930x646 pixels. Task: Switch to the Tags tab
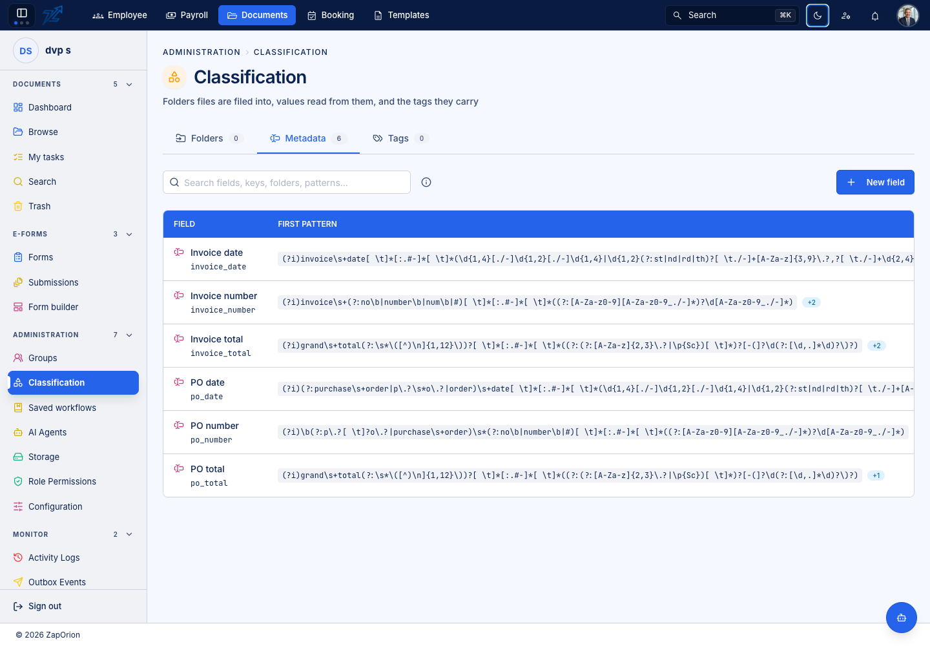400,138
